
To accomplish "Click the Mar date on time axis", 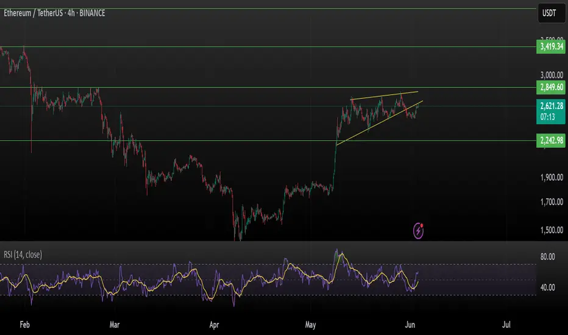I will point(115,325).
